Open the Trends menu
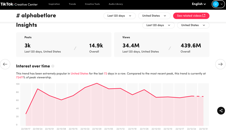Image resolution: width=226 pixels, height=130 pixels. tap(72, 4)
